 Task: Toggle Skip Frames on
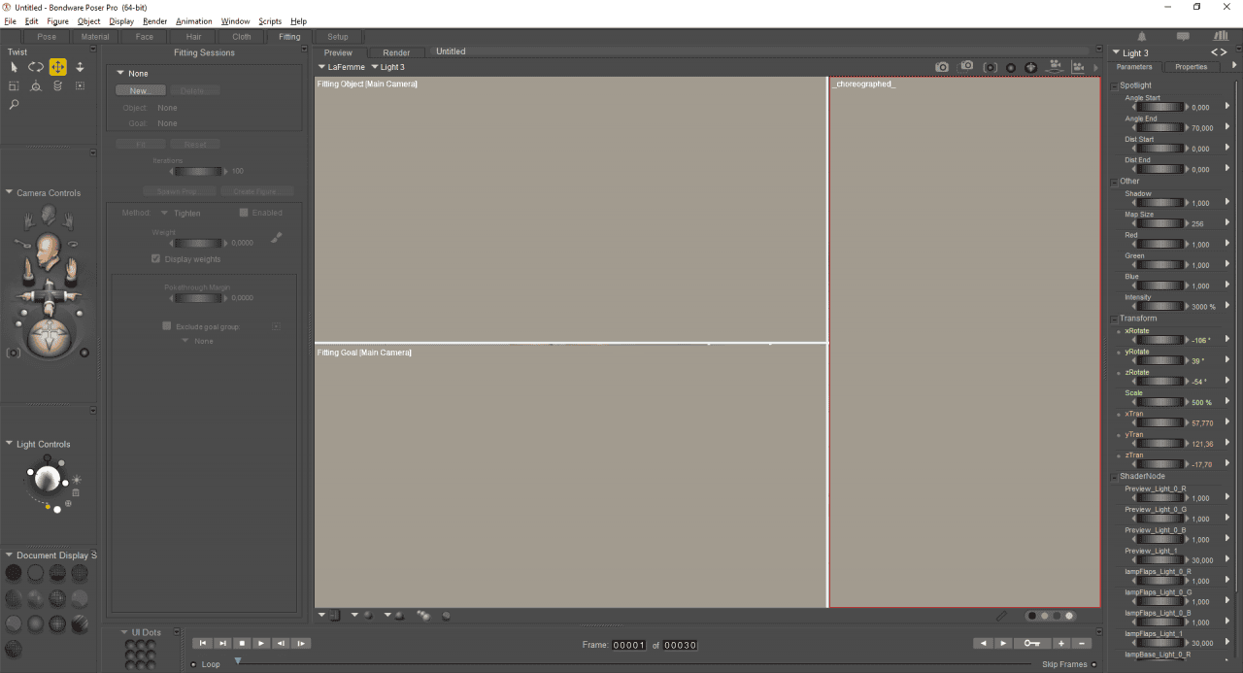coord(1092,664)
